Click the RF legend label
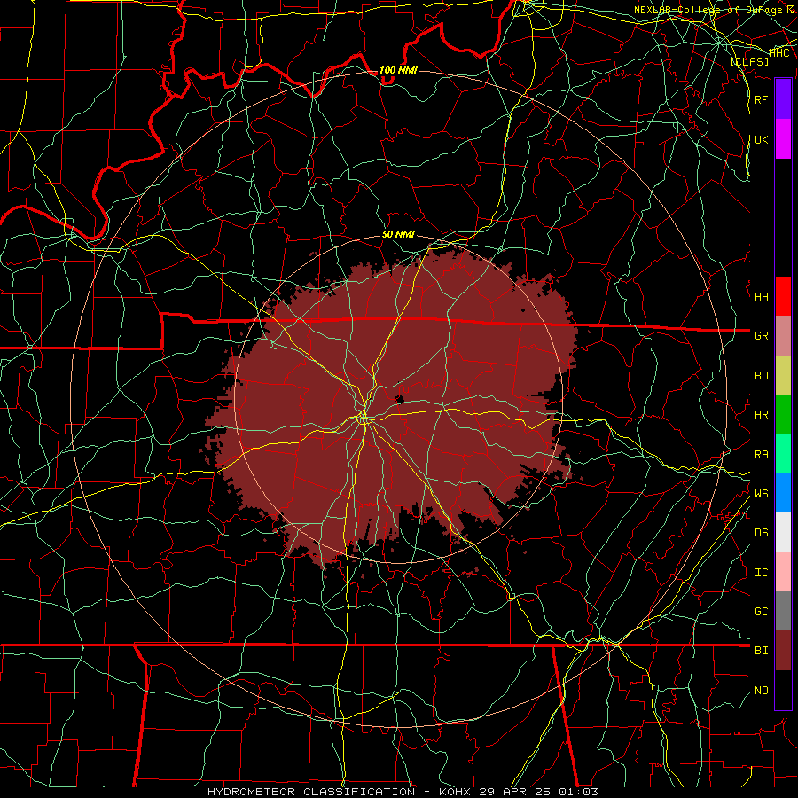798x798 pixels. click(x=761, y=99)
